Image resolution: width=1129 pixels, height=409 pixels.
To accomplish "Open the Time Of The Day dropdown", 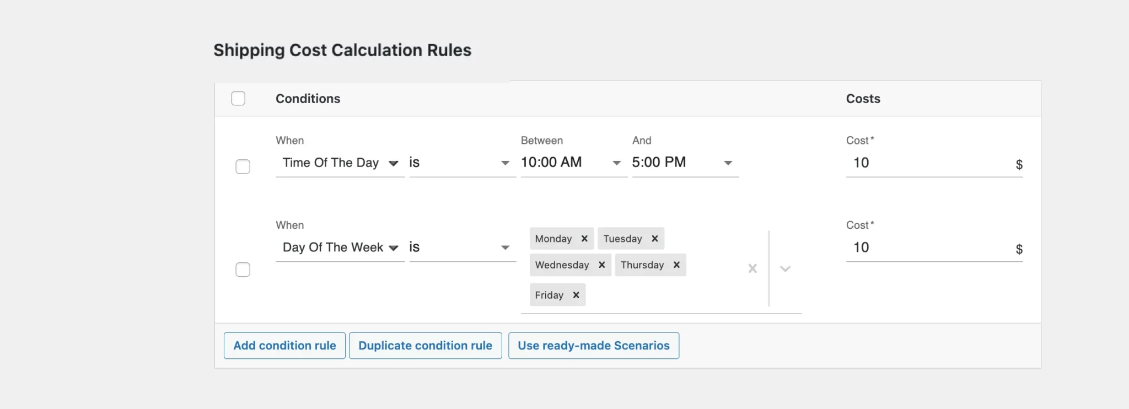I will (340, 163).
